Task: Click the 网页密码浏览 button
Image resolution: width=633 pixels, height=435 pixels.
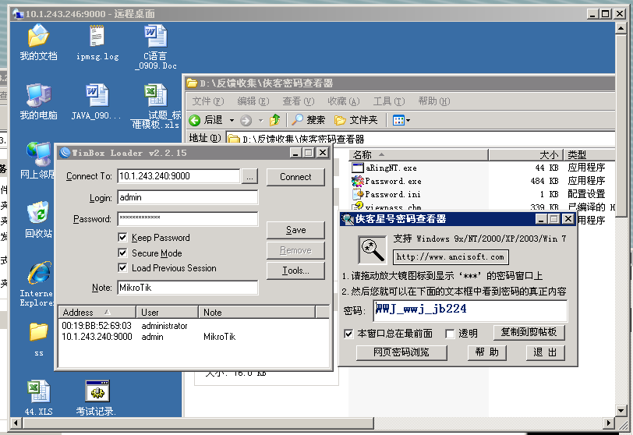Action: click(401, 352)
